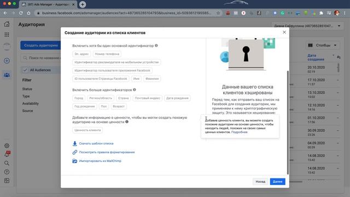Select the Пол chip

click(x=103, y=106)
